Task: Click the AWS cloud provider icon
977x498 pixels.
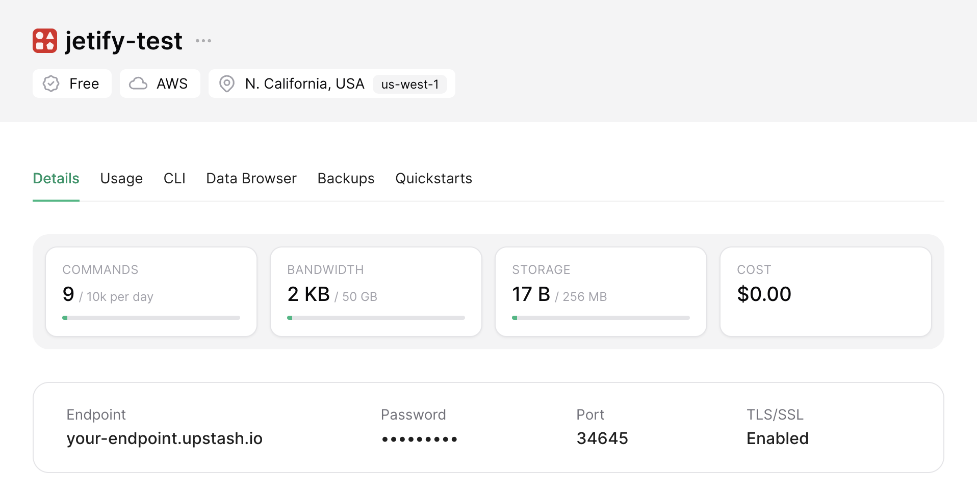Action: tap(138, 84)
